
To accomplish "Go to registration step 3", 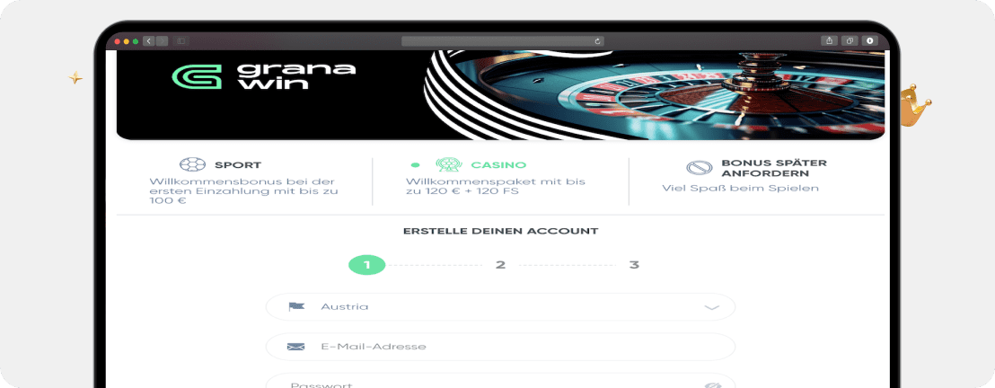I will click(x=634, y=265).
